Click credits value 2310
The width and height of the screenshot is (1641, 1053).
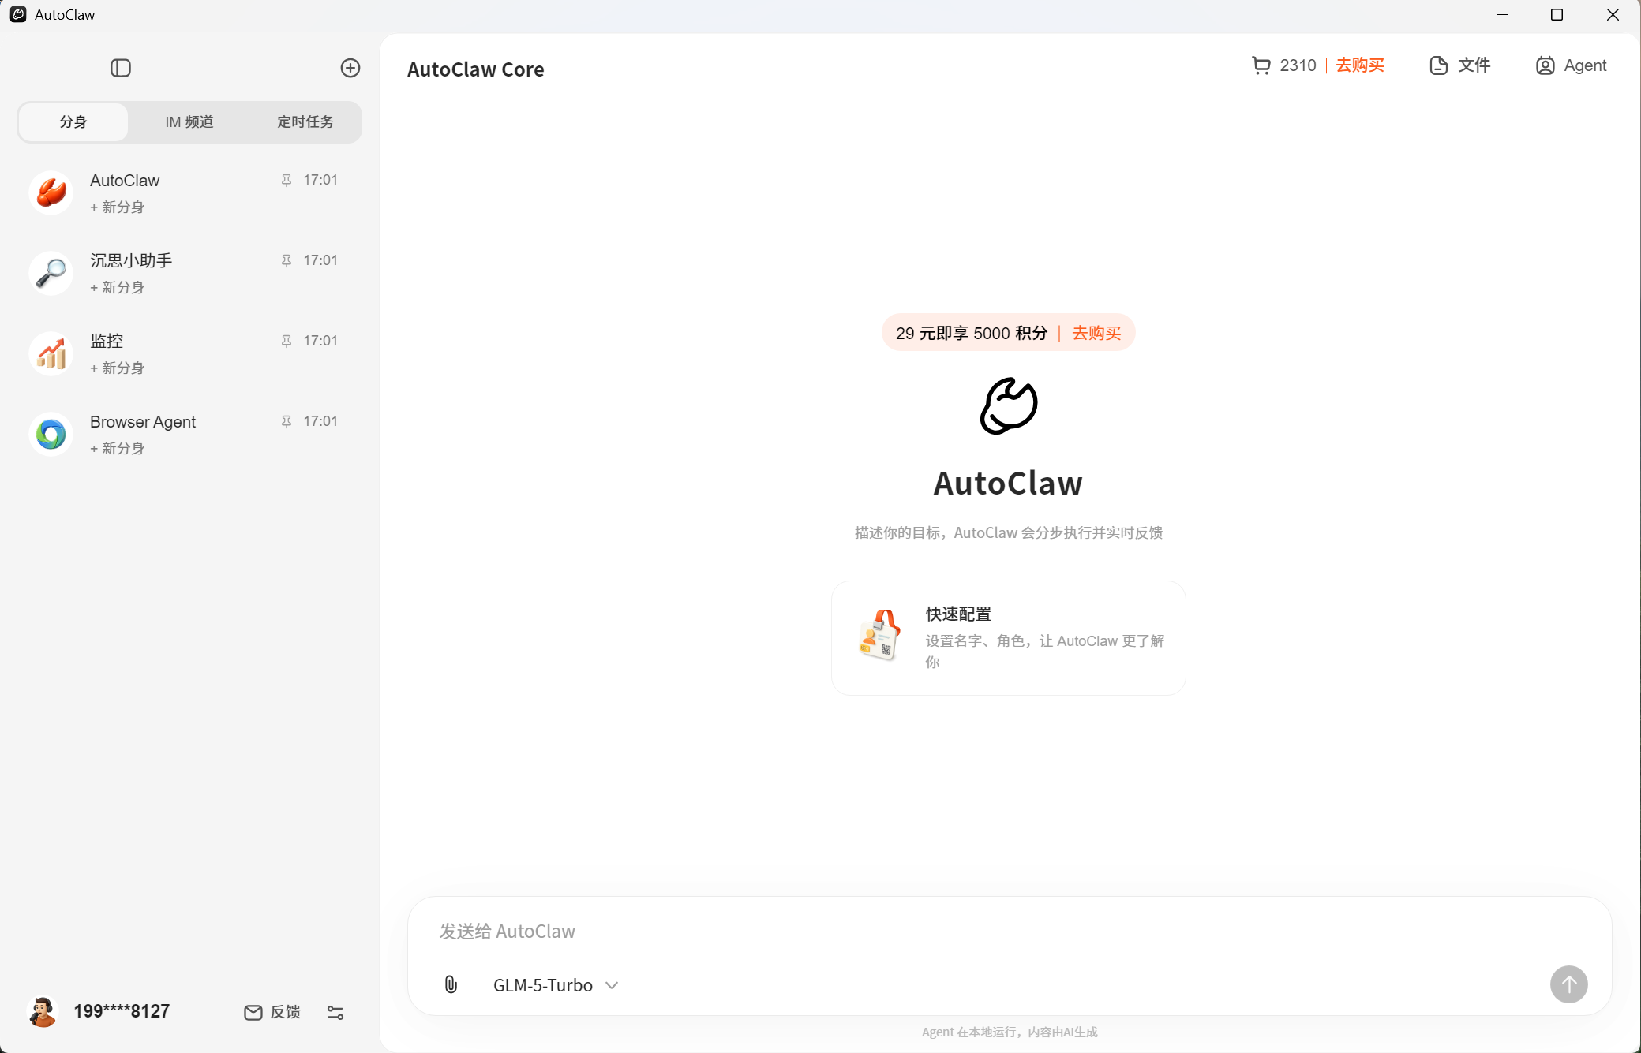[1298, 65]
